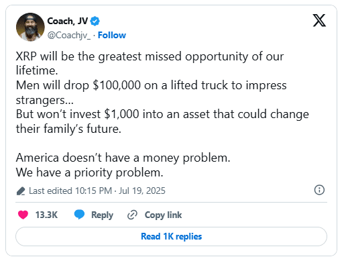Click the blue verified badge

(x=95, y=21)
